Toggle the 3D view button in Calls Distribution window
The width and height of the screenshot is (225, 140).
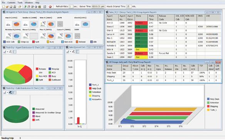click(x=10, y=93)
